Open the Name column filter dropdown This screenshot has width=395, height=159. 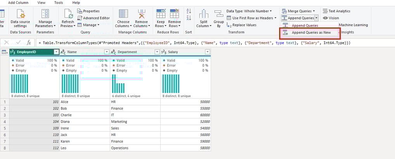107,52
